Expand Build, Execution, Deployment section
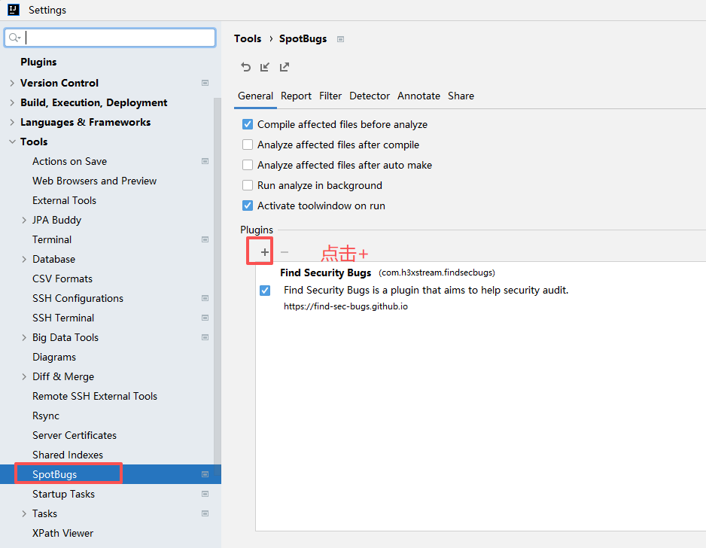Screen dimensions: 706x548 tap(12, 102)
